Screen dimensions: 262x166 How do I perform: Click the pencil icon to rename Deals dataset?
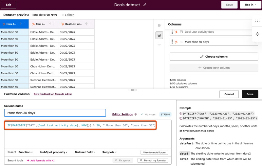pyautogui.click(x=145, y=5)
